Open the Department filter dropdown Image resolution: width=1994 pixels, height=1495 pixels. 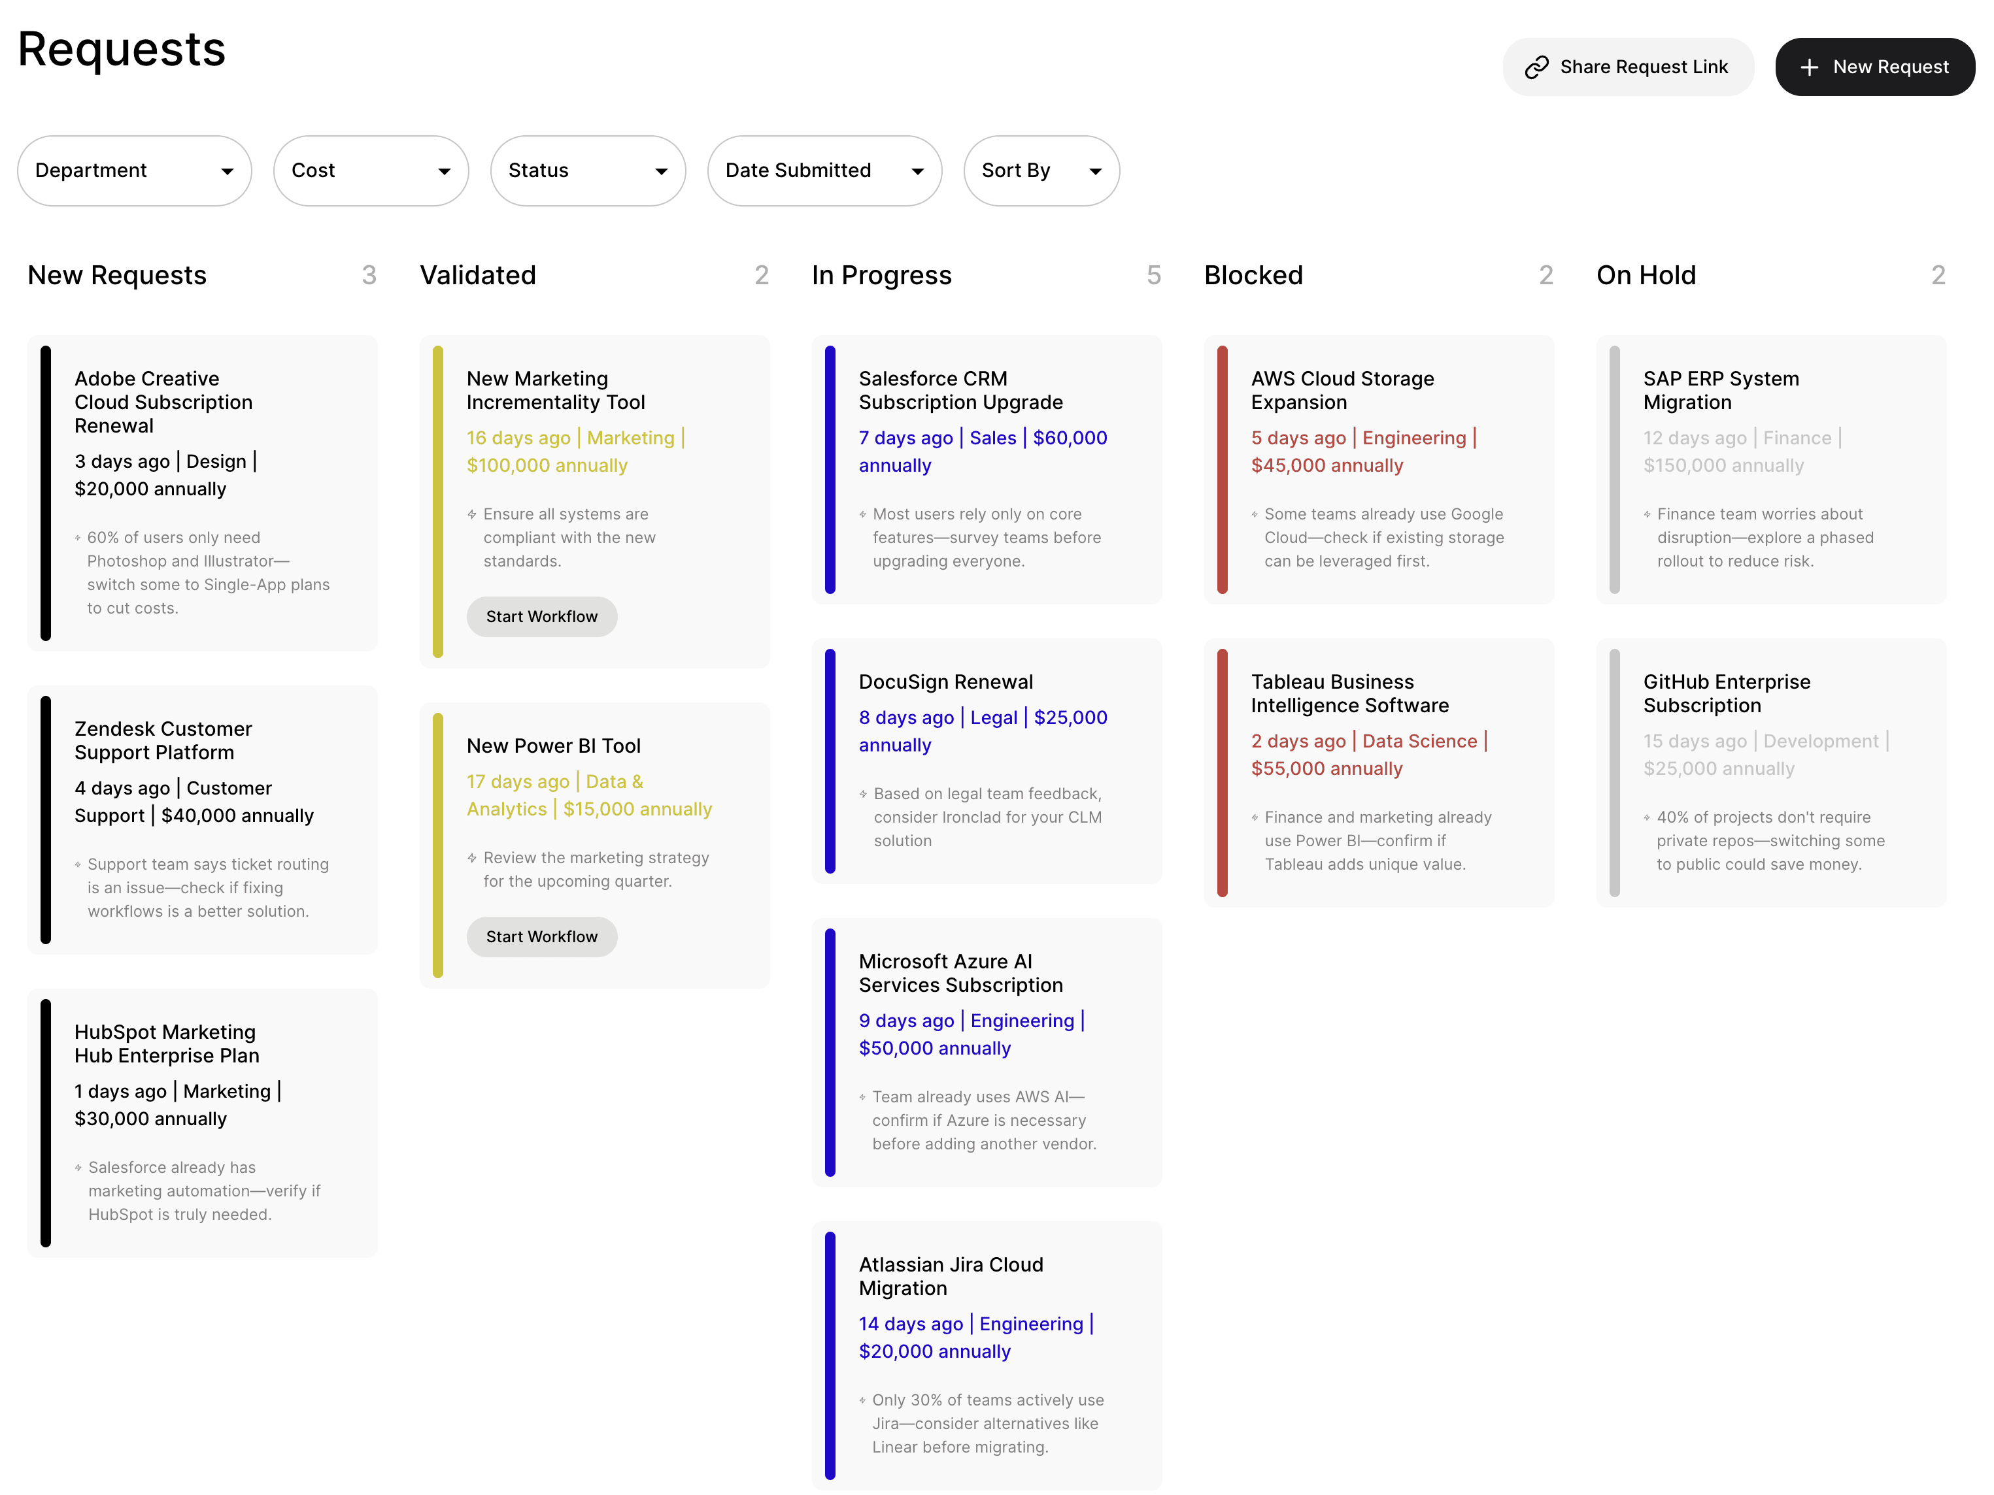(x=134, y=171)
